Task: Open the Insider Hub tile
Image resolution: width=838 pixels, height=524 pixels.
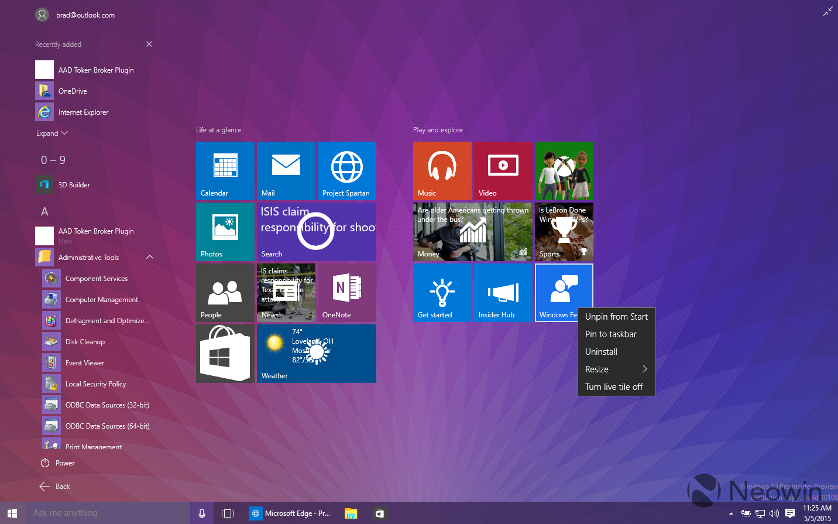Action: [x=503, y=292]
